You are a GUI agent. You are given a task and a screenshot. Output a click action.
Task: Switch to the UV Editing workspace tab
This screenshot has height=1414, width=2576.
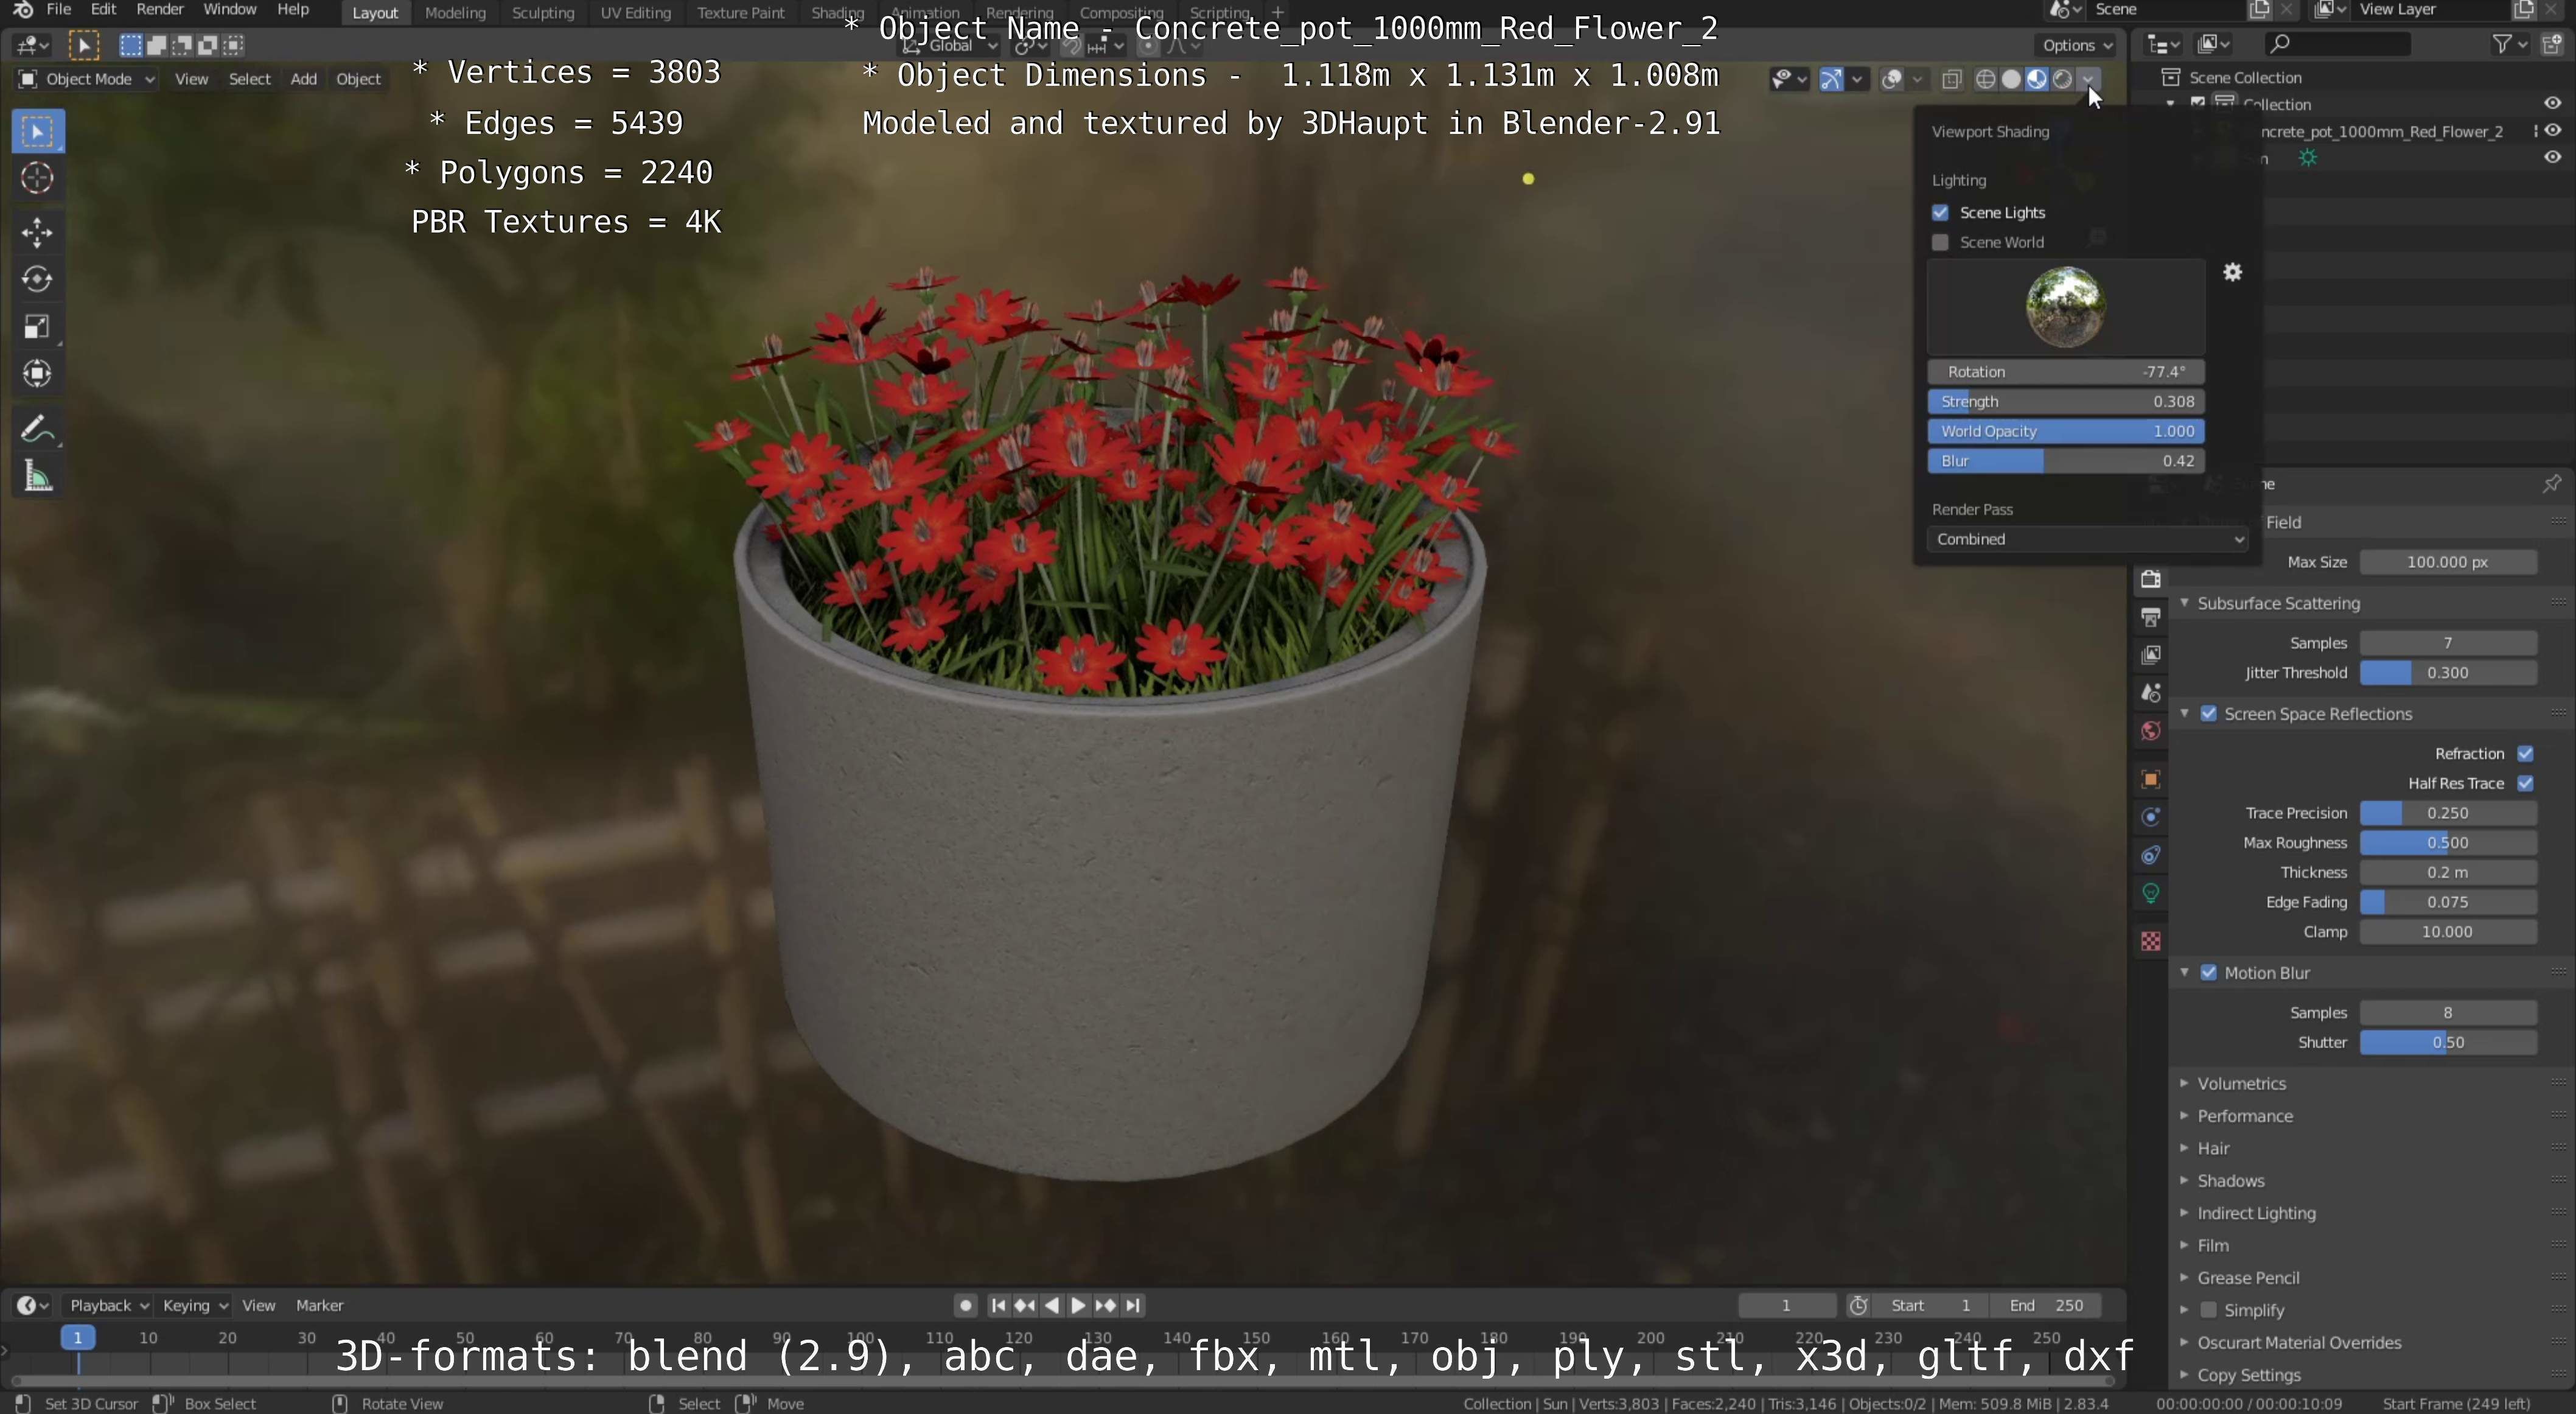pos(635,13)
